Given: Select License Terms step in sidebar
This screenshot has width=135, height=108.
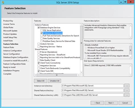Looking at the screenshot, I should tap(9, 24).
